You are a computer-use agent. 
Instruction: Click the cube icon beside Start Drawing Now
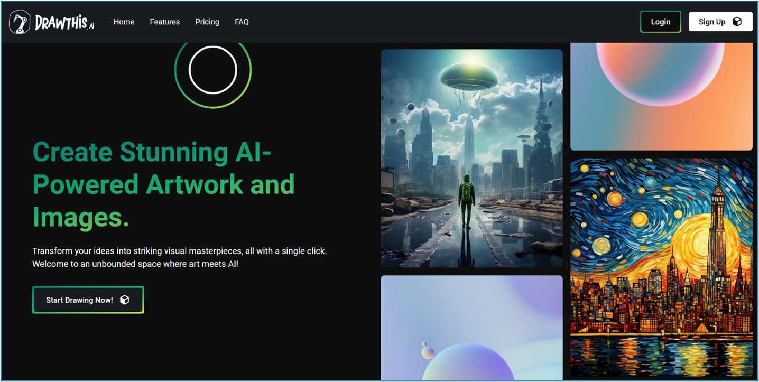tap(125, 300)
